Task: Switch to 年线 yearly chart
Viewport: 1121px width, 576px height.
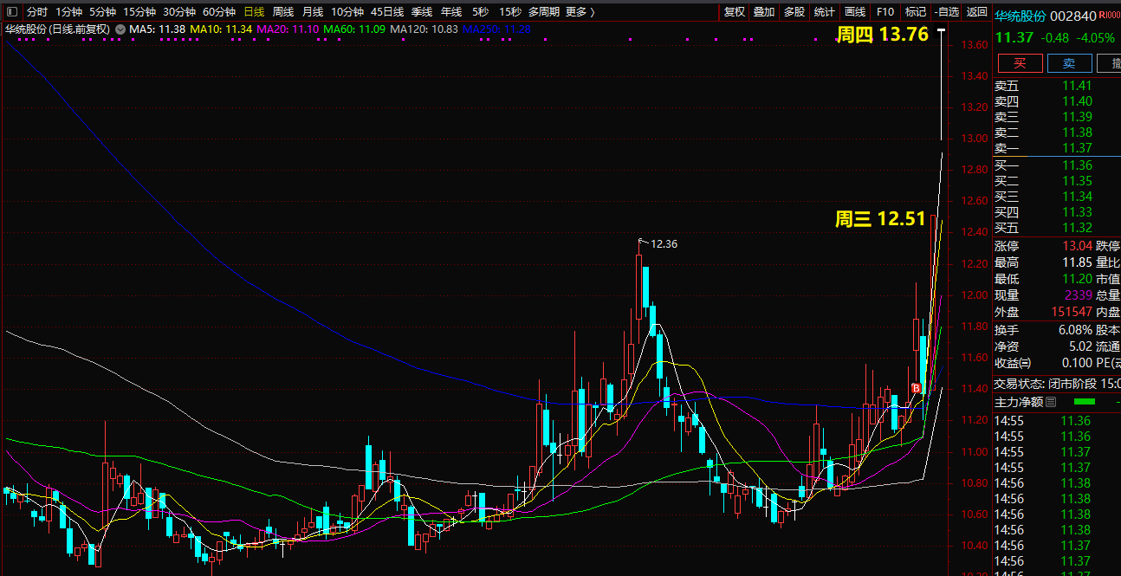Action: [x=451, y=12]
